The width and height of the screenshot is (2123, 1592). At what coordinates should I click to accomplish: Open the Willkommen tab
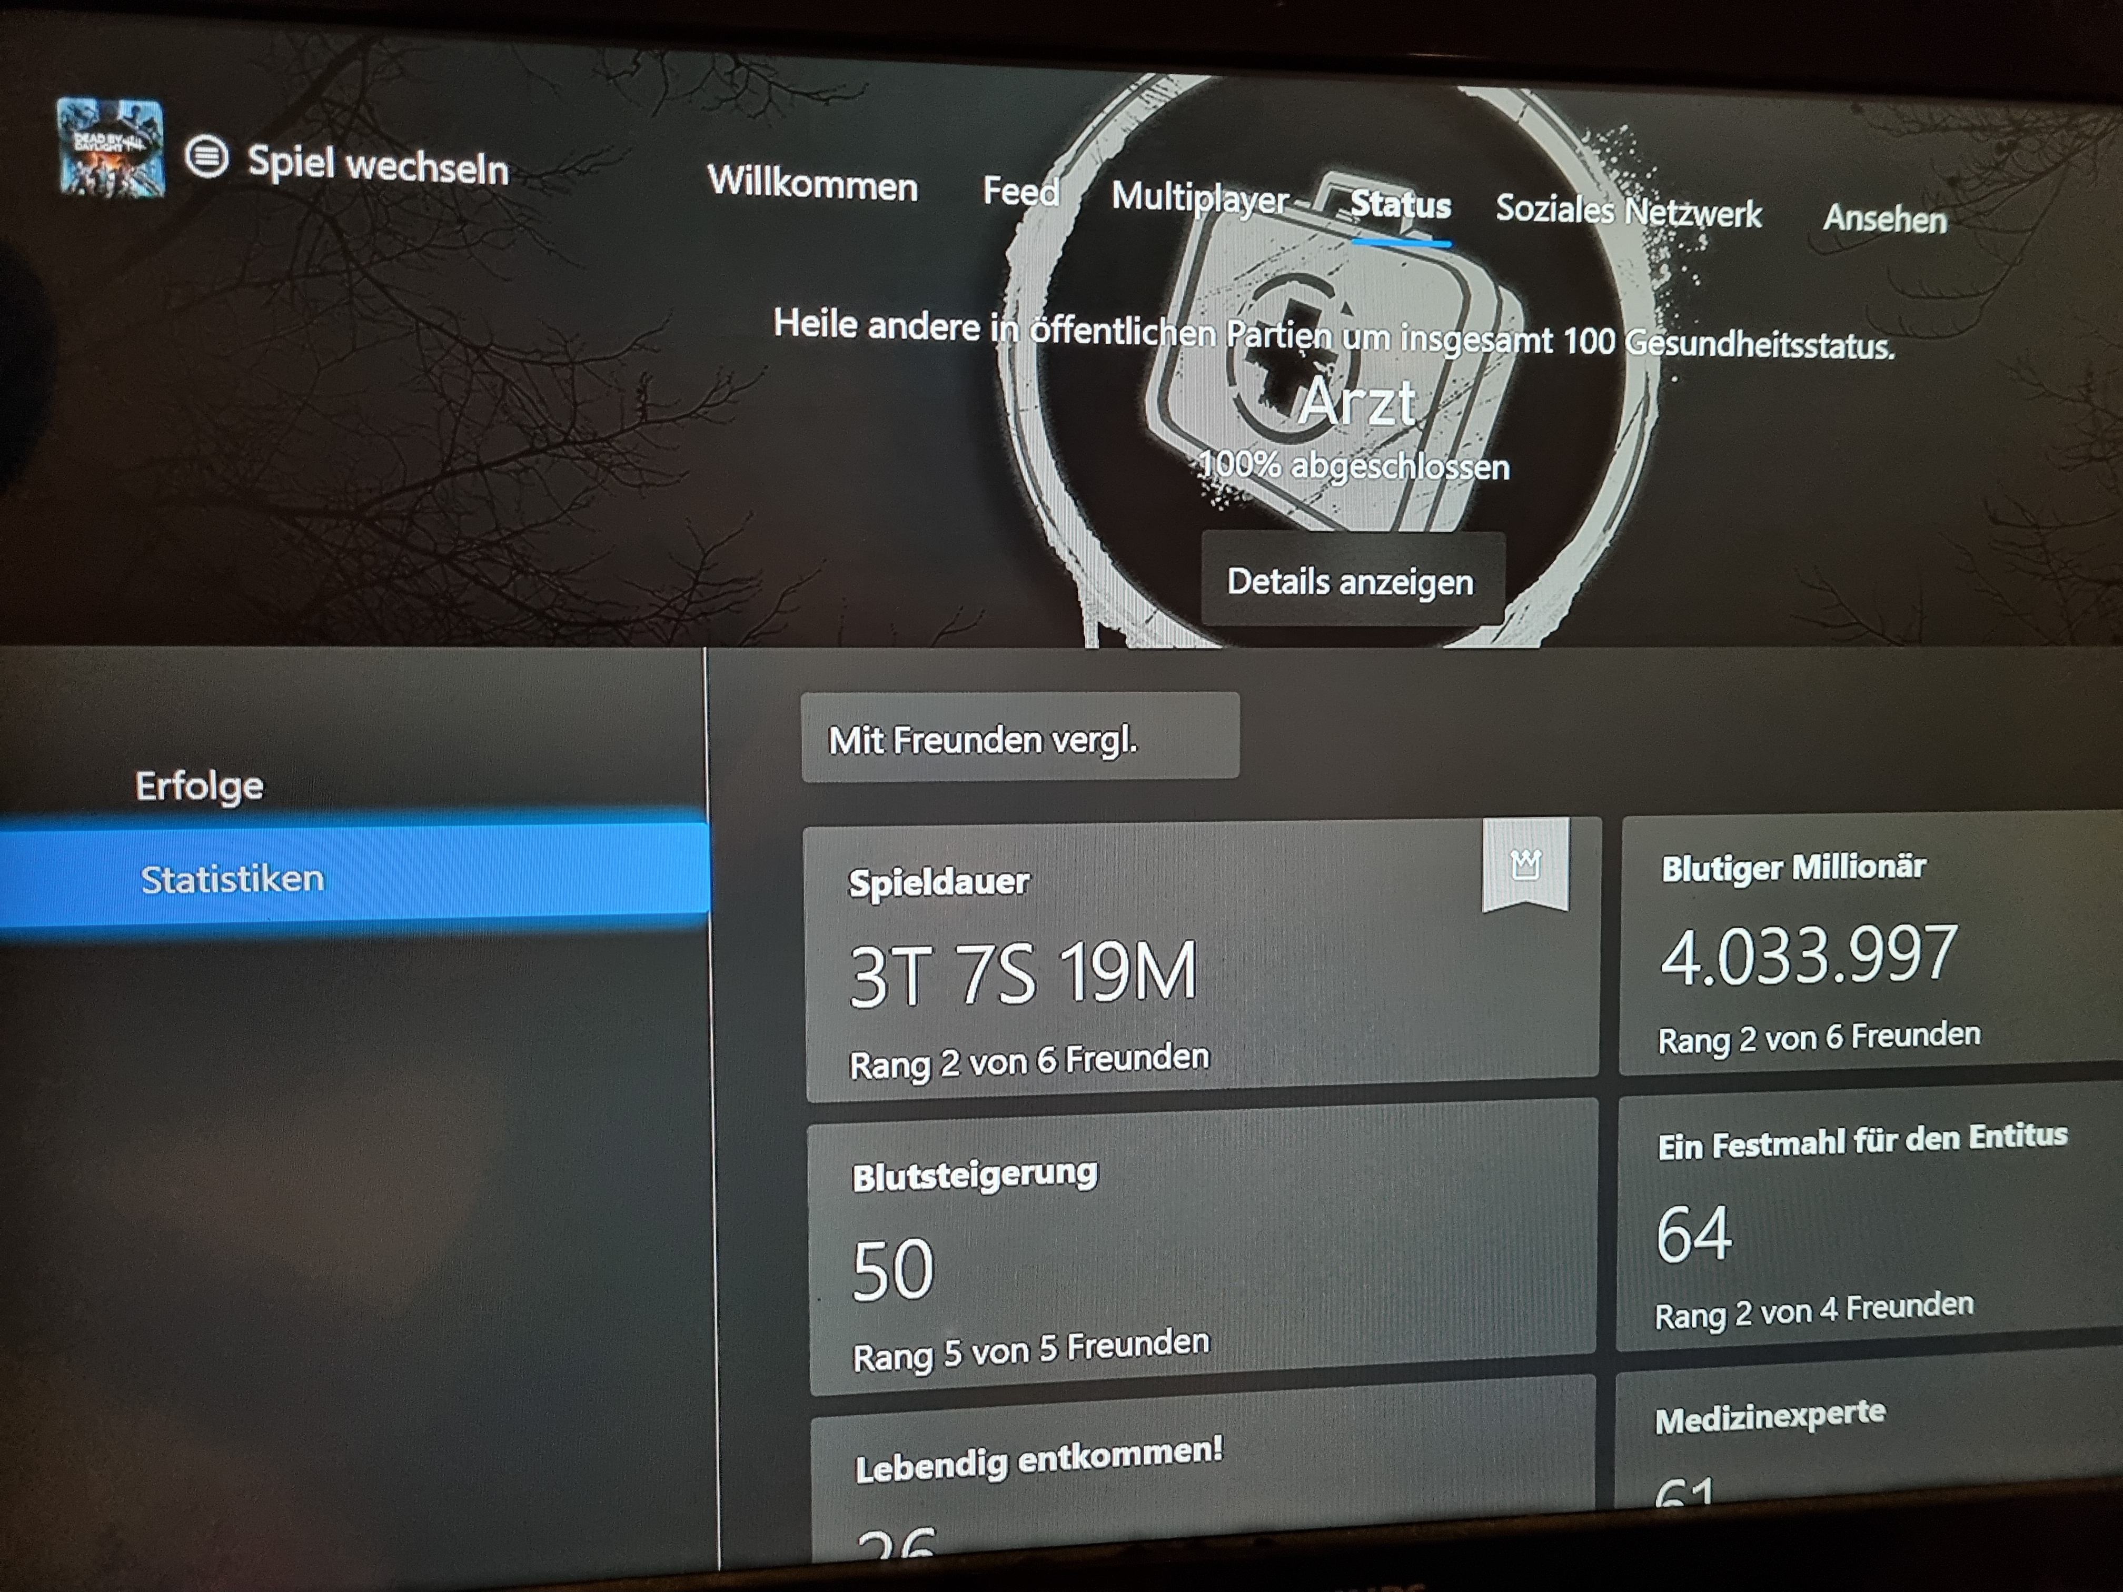812,182
